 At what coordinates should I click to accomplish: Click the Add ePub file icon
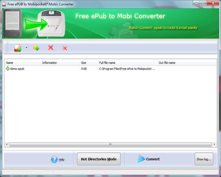pyautogui.click(x=18, y=48)
